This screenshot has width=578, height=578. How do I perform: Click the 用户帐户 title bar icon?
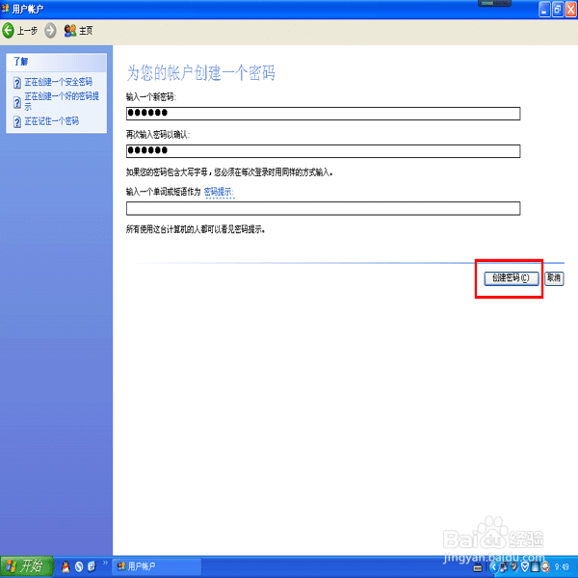click(5, 8)
